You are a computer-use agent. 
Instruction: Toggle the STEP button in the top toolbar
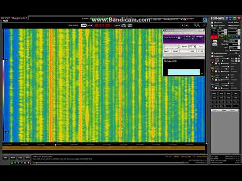pos(84,26)
